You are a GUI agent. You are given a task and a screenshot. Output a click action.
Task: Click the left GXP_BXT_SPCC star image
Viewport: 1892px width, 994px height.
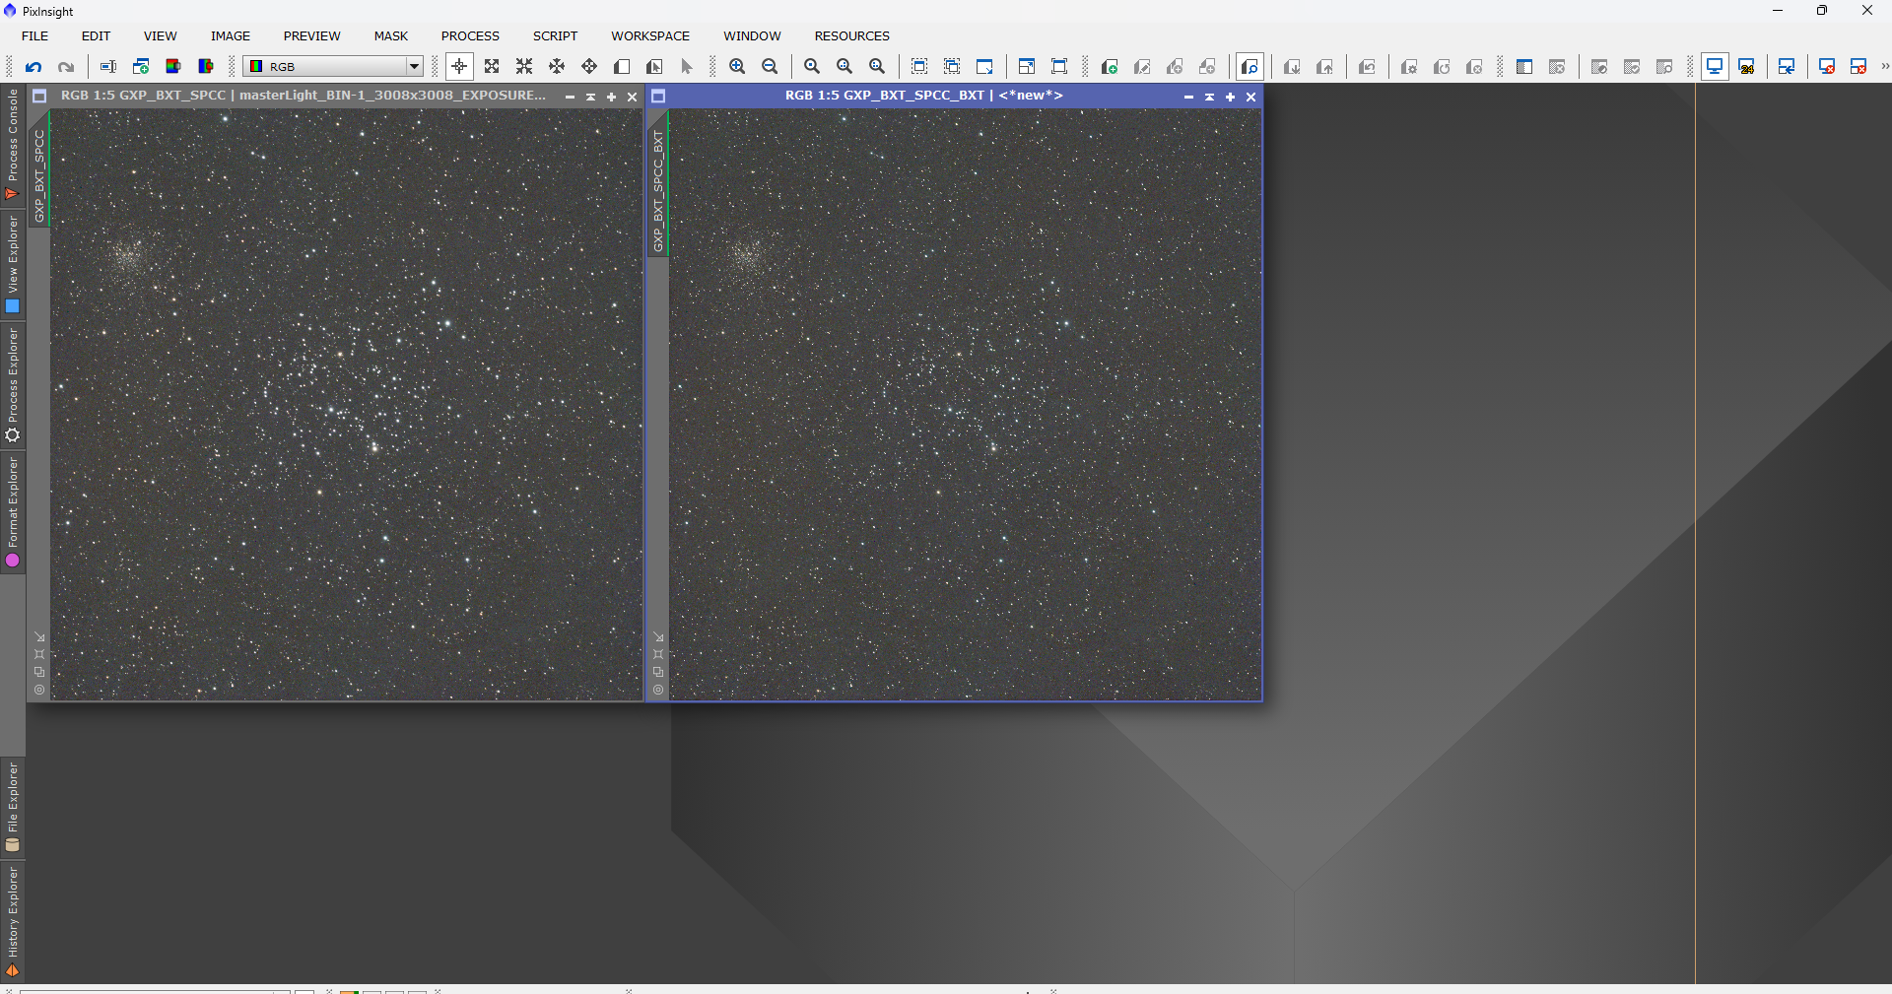click(345, 404)
